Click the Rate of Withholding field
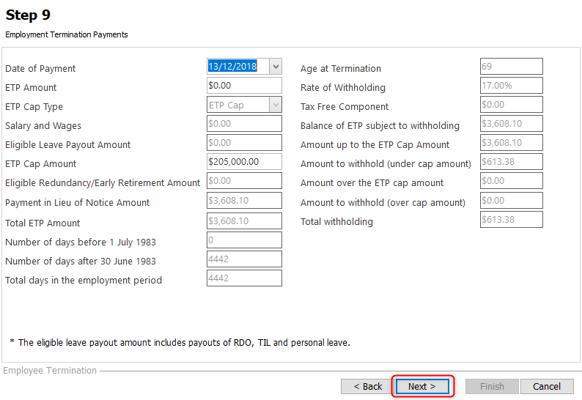Viewport: 582px width, 400px height. [512, 85]
